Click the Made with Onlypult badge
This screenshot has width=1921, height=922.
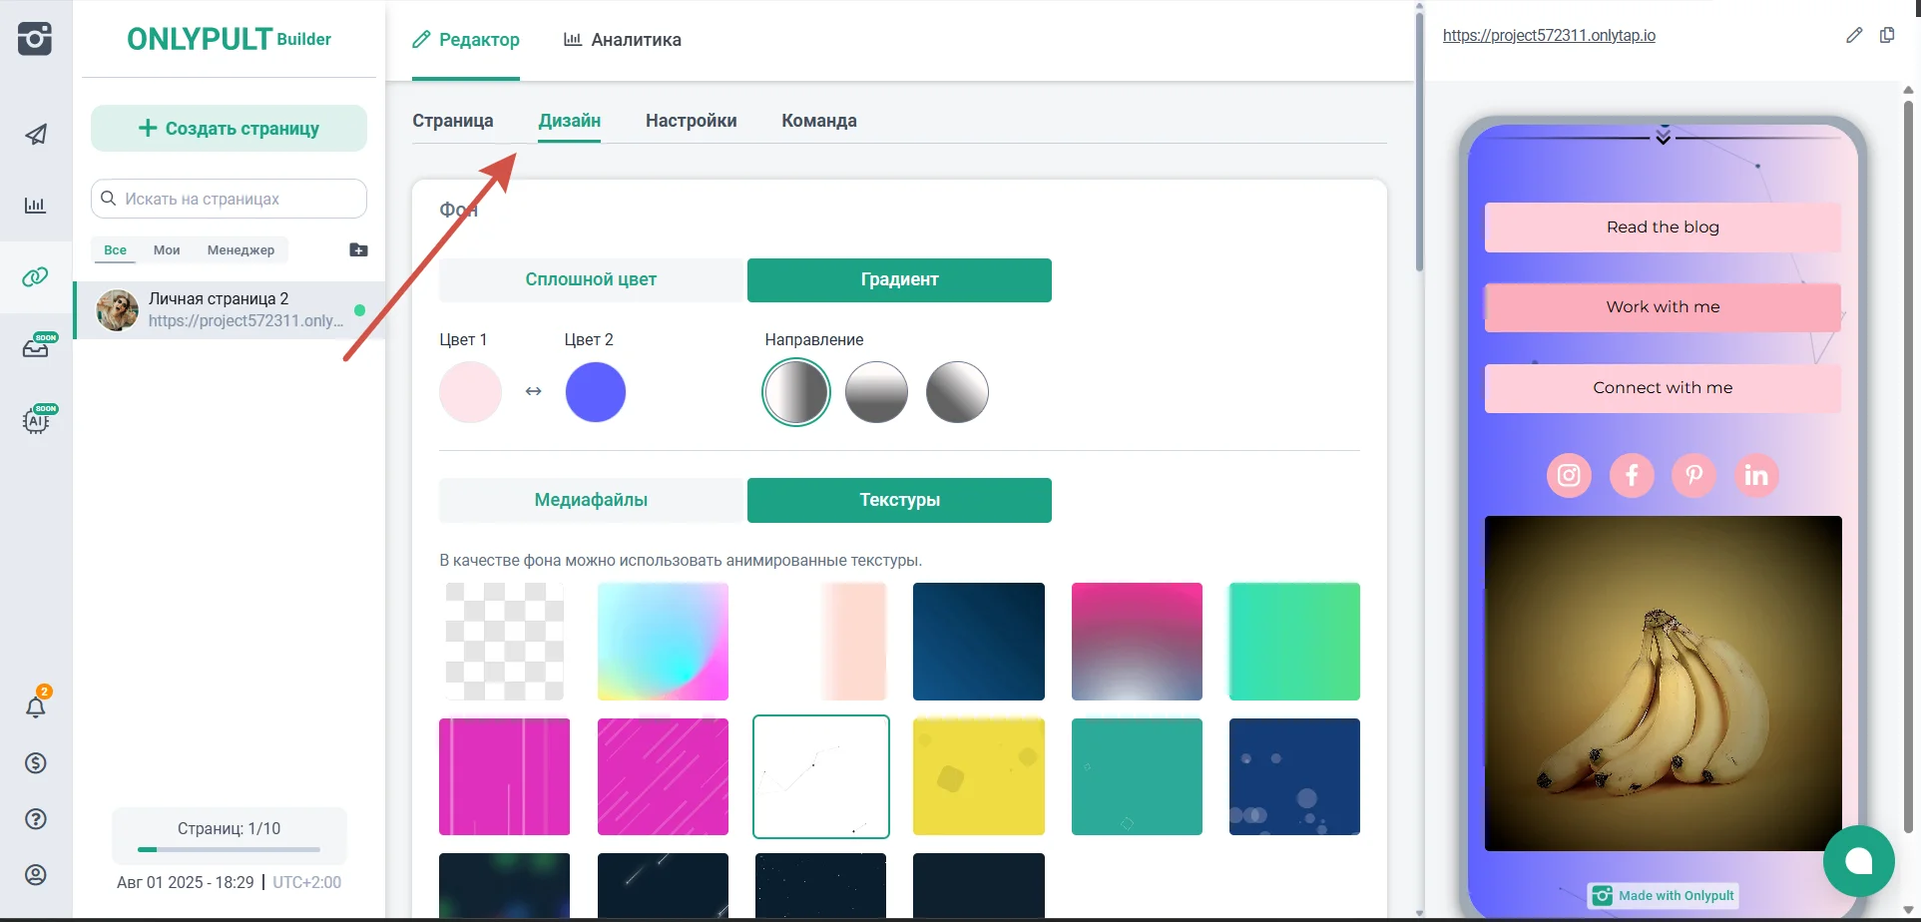click(1663, 896)
